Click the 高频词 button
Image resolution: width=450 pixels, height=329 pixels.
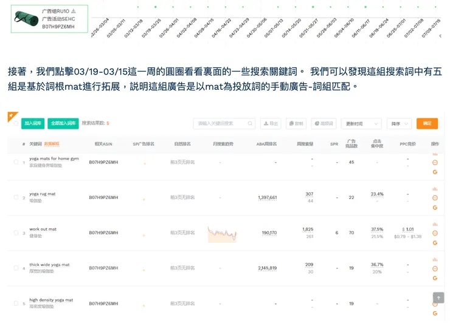(x=324, y=123)
